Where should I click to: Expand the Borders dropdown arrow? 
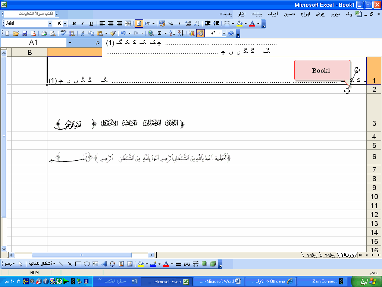233,24
